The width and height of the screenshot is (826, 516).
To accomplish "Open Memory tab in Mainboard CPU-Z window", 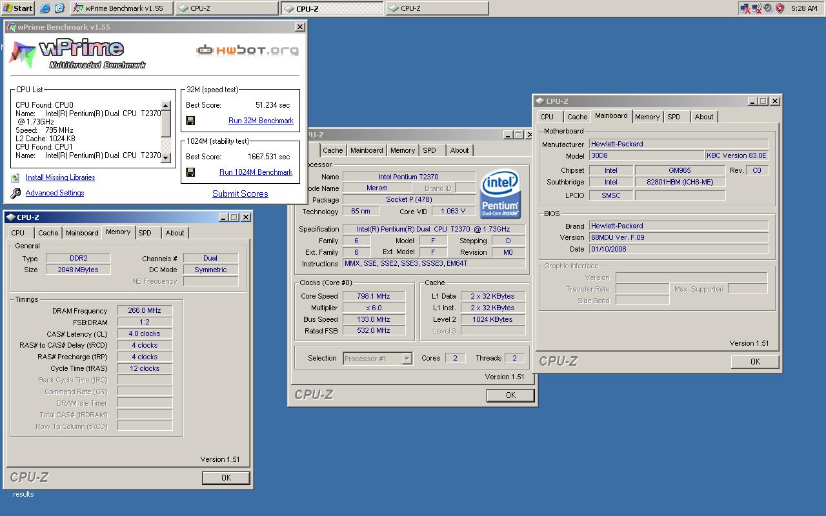I will pyautogui.click(x=647, y=117).
